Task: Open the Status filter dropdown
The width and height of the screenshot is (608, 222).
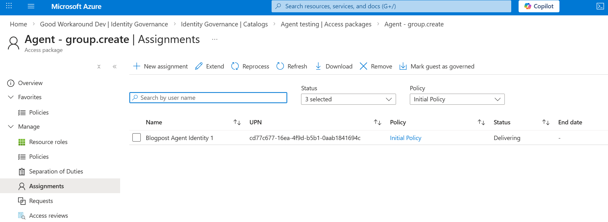Action: 348,99
